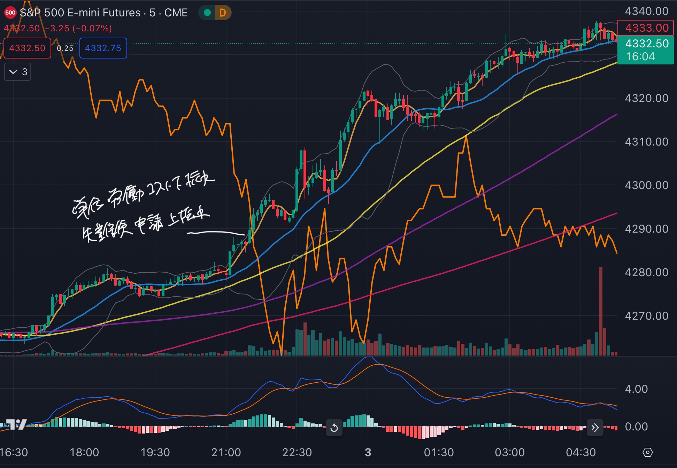This screenshot has height=468, width=677.
Task: Click the red 4333.00 price label
Action: (645, 28)
